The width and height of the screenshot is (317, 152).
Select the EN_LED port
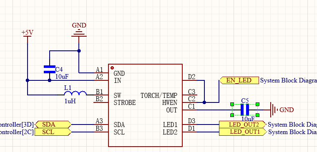(239, 80)
